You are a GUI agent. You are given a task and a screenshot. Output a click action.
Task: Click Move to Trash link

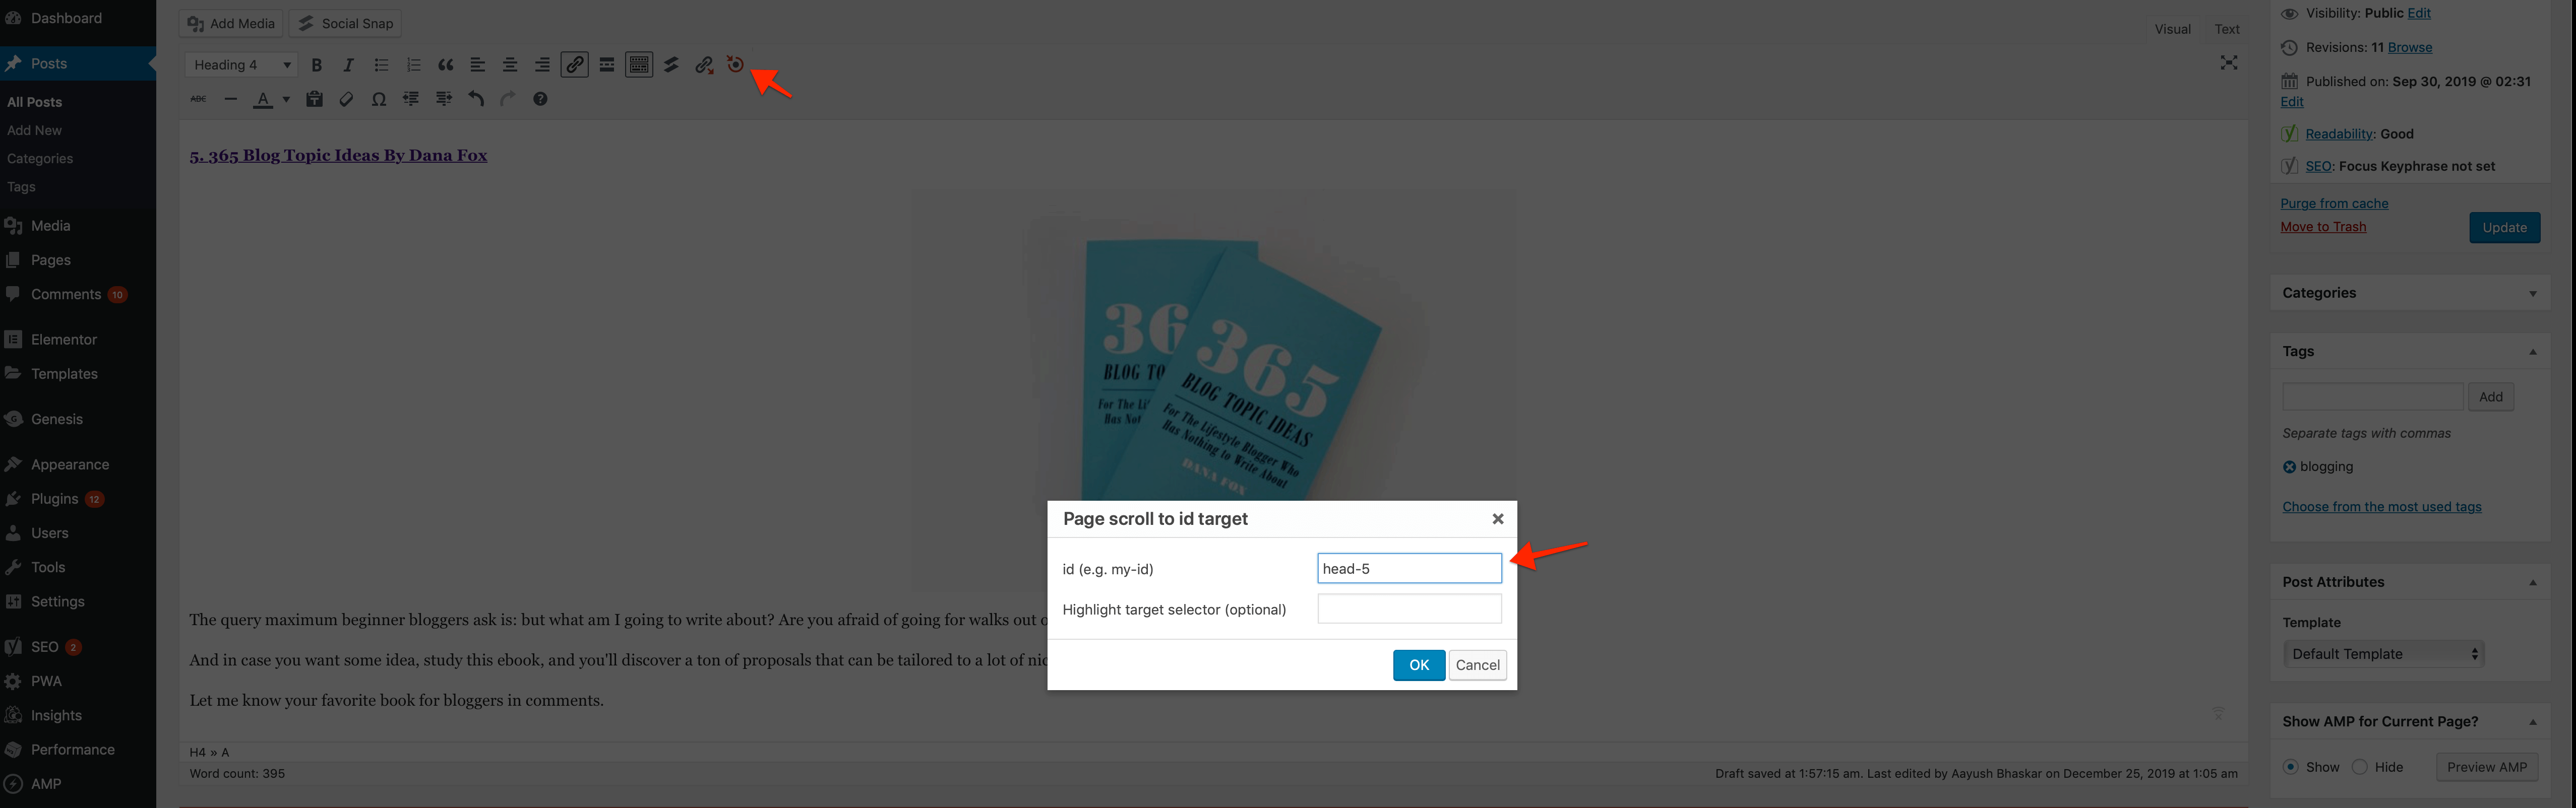click(x=2323, y=227)
